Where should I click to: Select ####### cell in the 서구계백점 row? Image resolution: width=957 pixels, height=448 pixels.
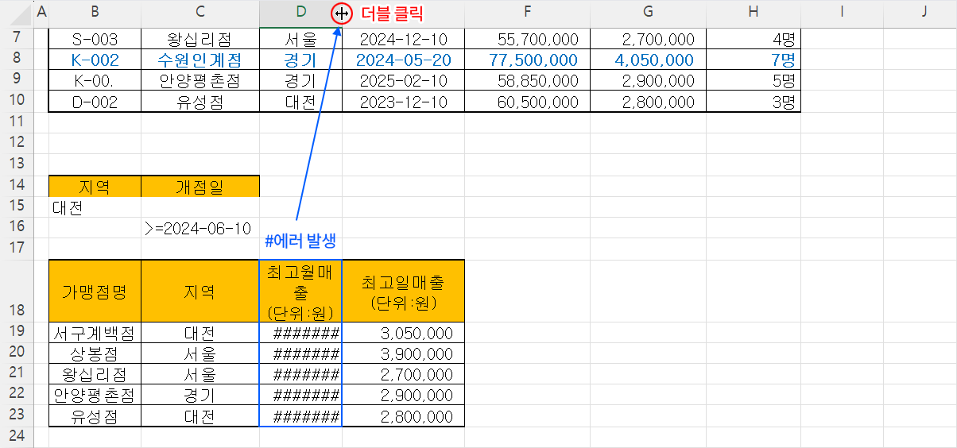pyautogui.click(x=300, y=333)
